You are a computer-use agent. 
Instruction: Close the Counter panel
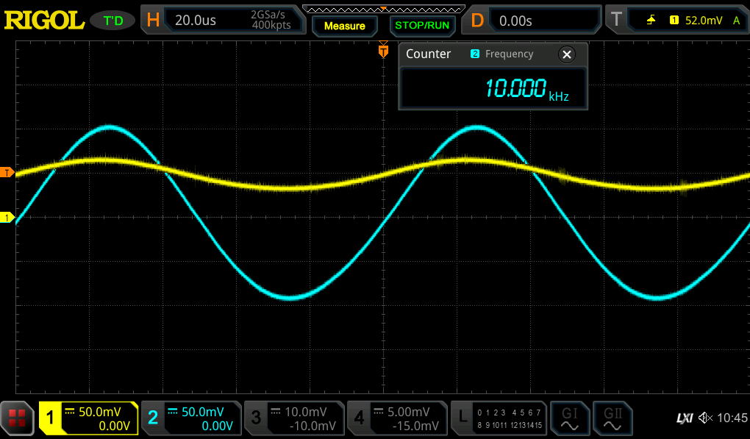[567, 54]
